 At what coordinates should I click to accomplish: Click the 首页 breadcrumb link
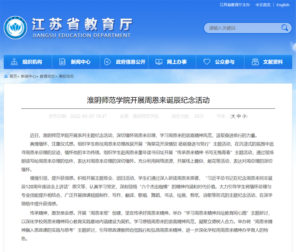(x=13, y=76)
